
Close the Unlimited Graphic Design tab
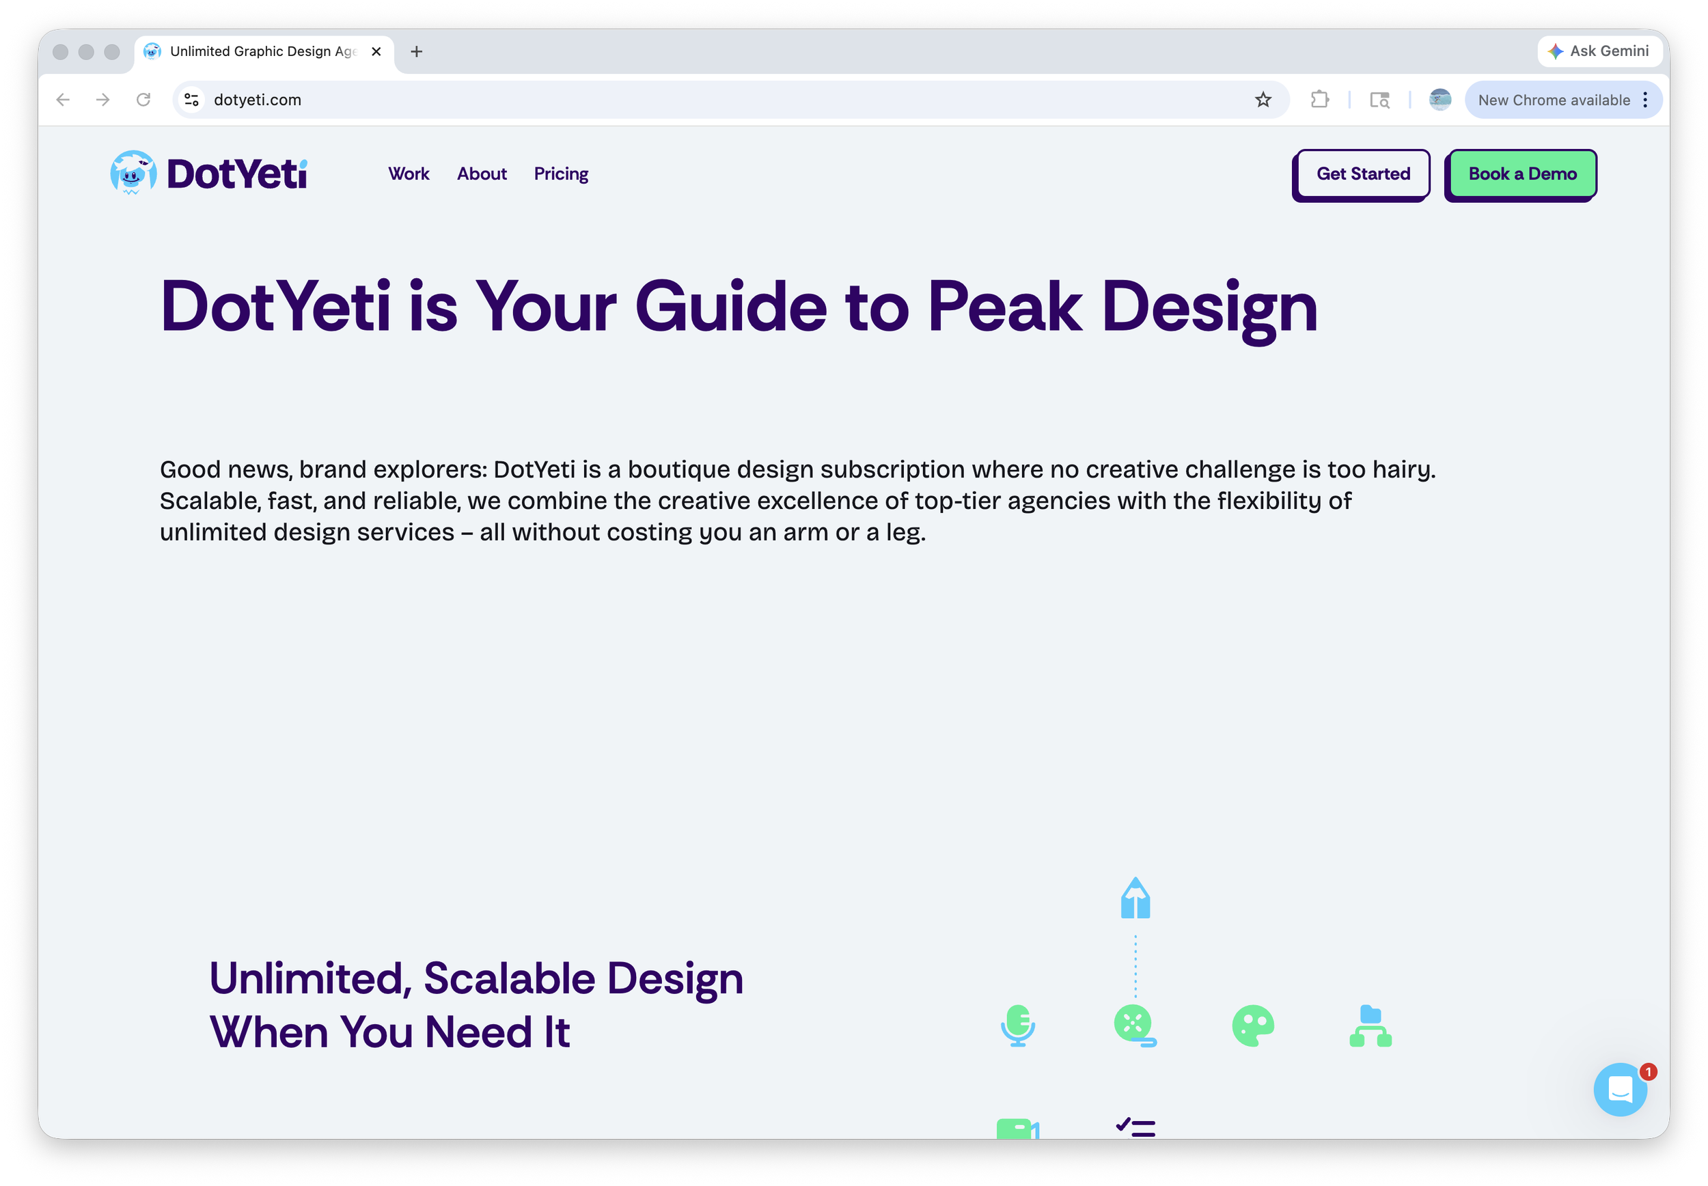point(376,51)
